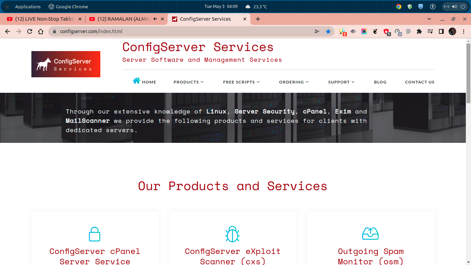Click the padlock icon above cPanel Service

(x=94, y=234)
